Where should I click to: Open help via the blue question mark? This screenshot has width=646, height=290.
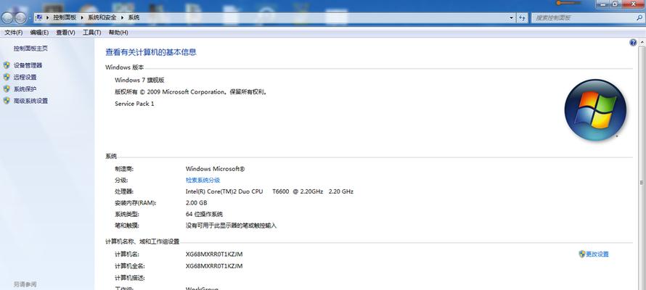click(x=633, y=42)
